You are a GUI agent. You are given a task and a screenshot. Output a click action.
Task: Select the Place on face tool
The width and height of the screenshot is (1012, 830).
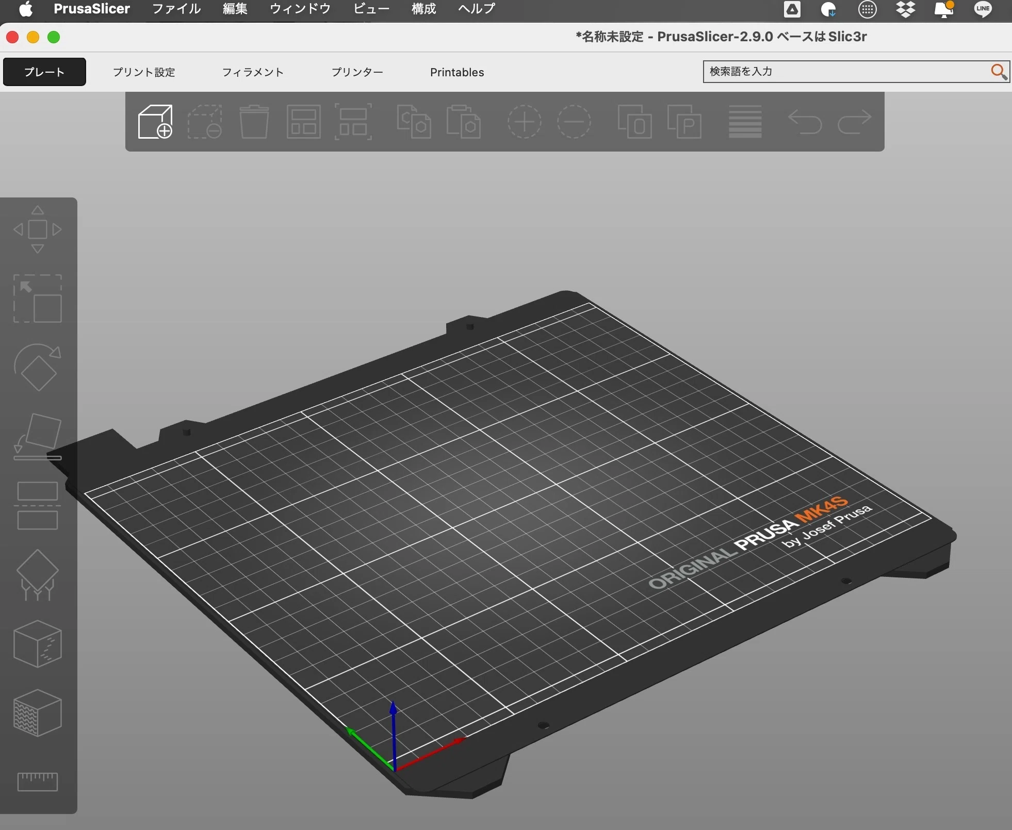pos(38,437)
